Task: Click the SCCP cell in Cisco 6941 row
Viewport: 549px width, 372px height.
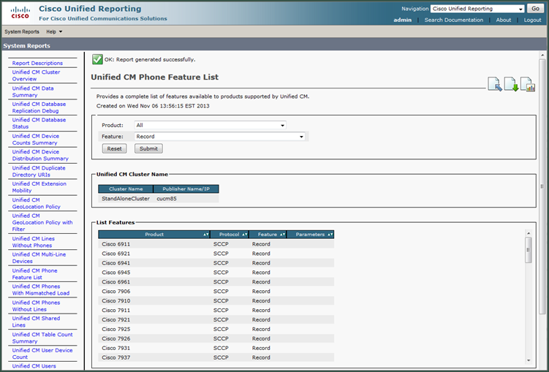Action: coord(230,263)
